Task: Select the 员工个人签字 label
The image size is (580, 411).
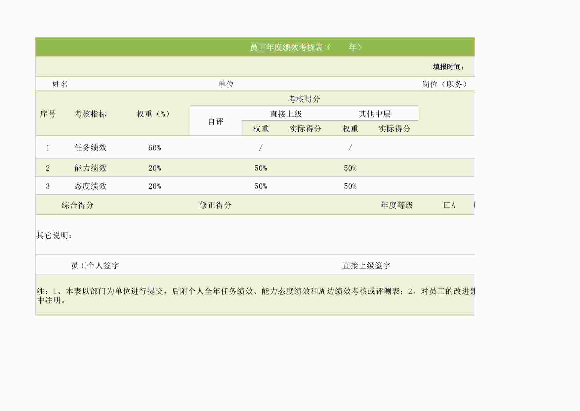Action: pyautogui.click(x=95, y=265)
